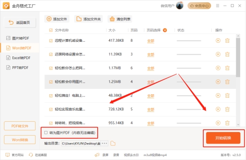Delete the 11.39KB file with trash icon
Screen dimensions: 246x160
click(x=227, y=54)
